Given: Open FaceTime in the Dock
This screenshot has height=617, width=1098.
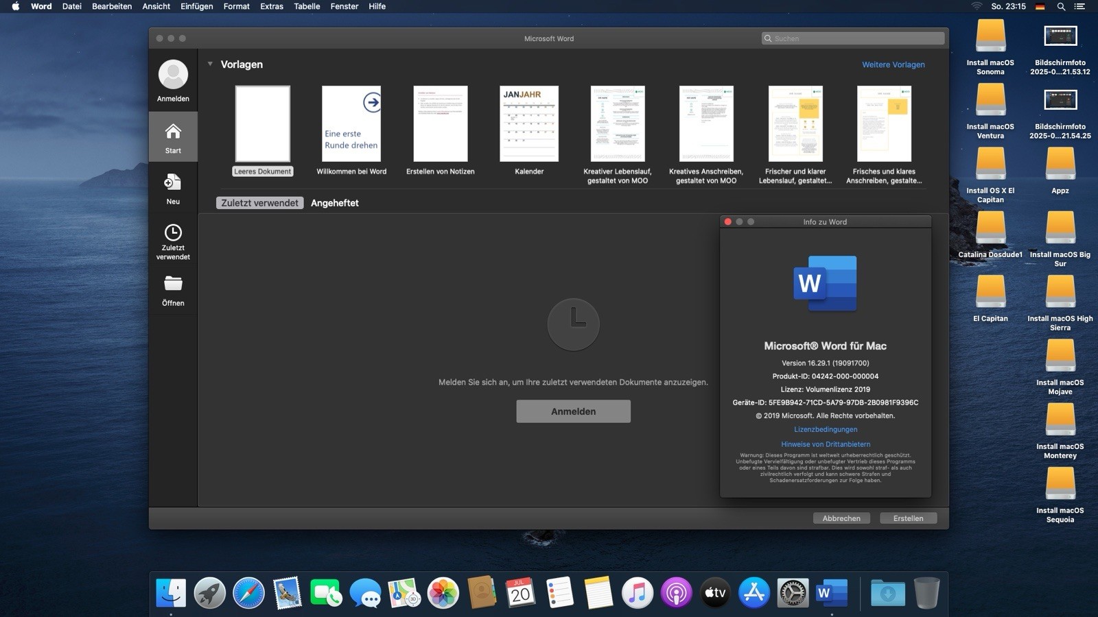Looking at the screenshot, I should click(x=326, y=593).
